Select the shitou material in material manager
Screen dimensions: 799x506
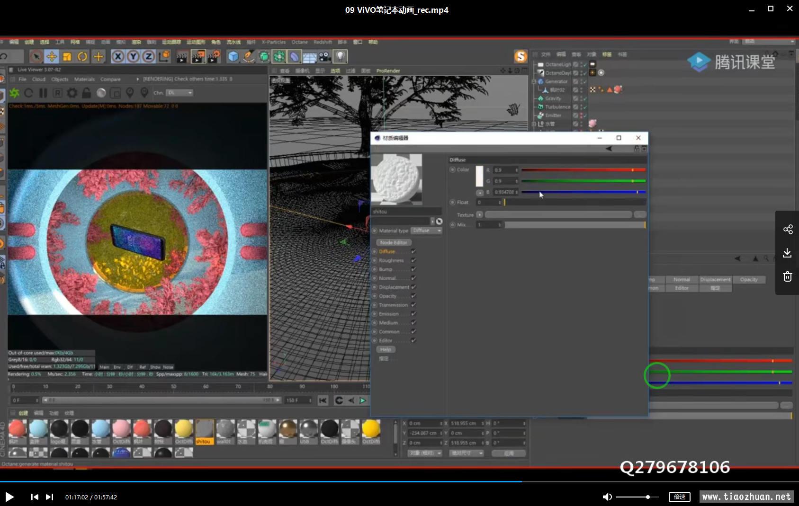(205, 432)
